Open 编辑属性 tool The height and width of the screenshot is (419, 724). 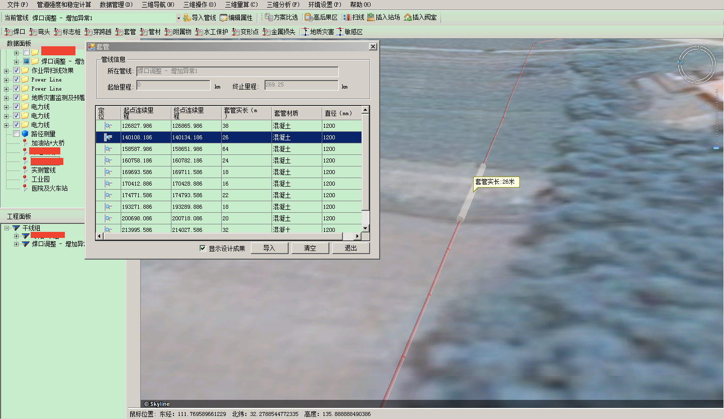(224, 18)
